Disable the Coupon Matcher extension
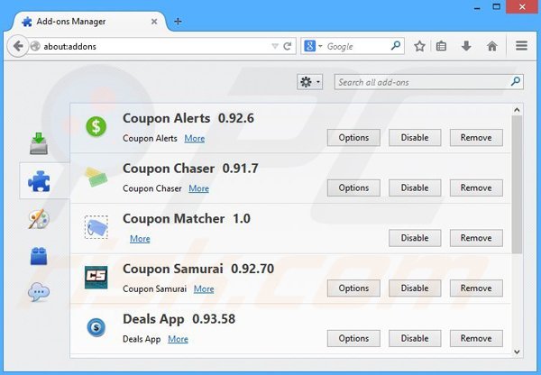The height and width of the screenshot is (375, 541). [x=415, y=238]
